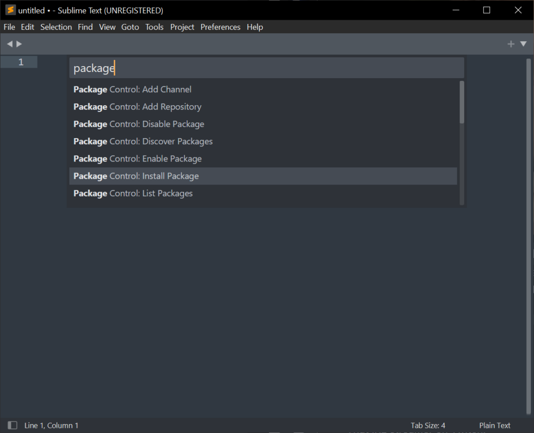Viewport: 534px width, 433px height.
Task: Minimize the Sublime Text window
Action: (456, 10)
